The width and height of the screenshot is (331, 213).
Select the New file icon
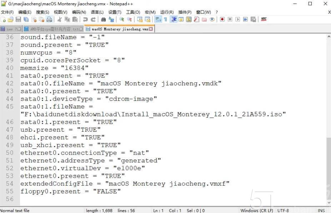click(4, 20)
